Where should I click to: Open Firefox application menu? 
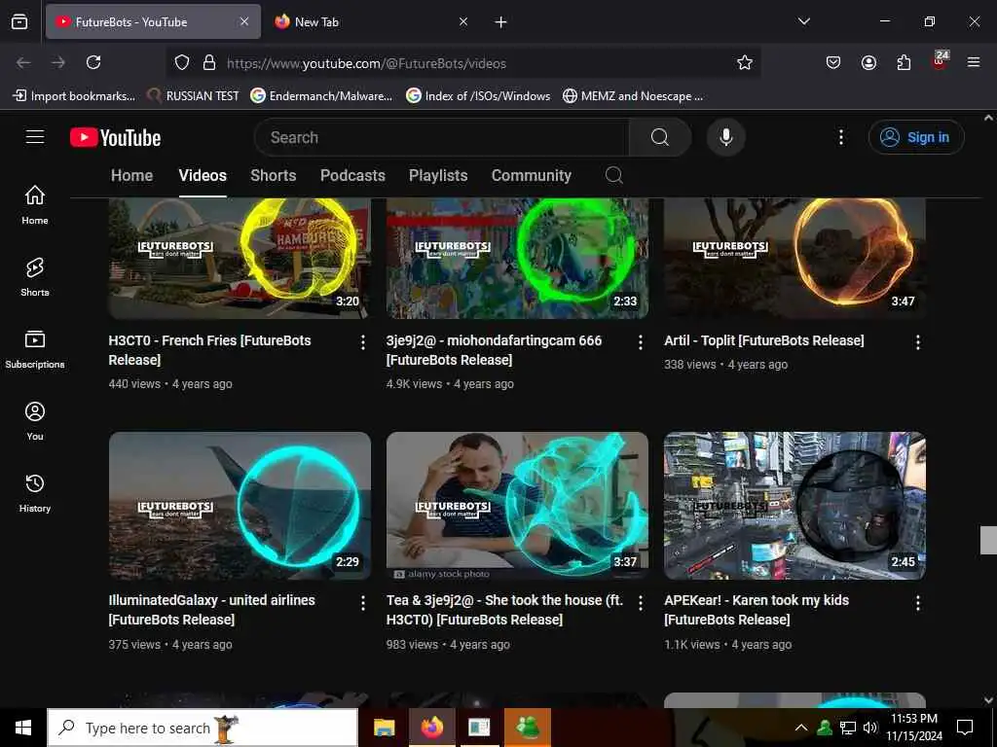coord(974,62)
